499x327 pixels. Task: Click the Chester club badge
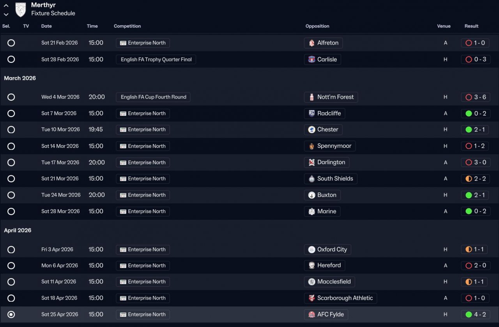(x=311, y=129)
